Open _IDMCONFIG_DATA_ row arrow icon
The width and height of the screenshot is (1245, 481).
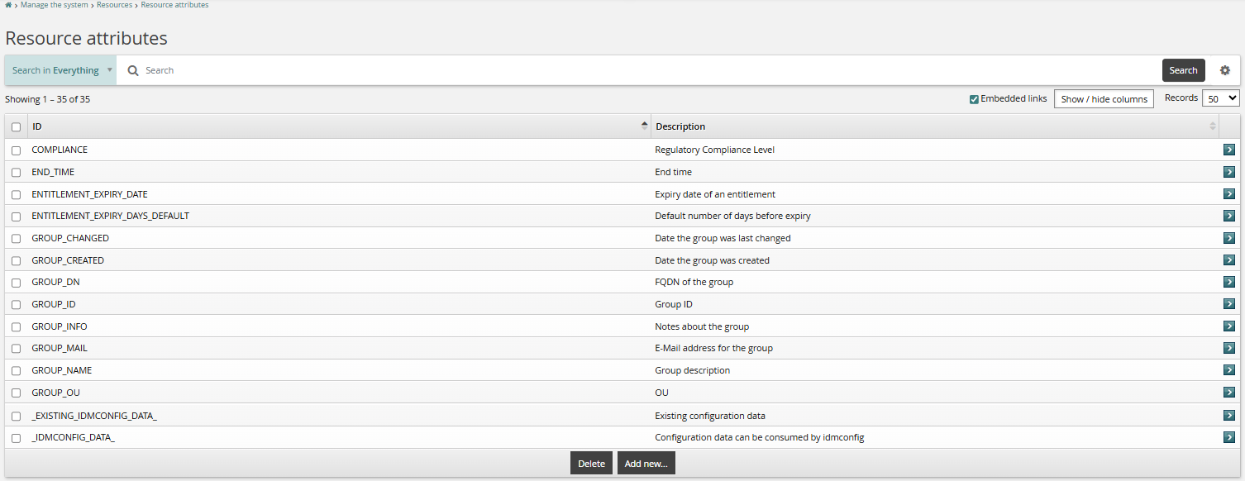tap(1229, 437)
